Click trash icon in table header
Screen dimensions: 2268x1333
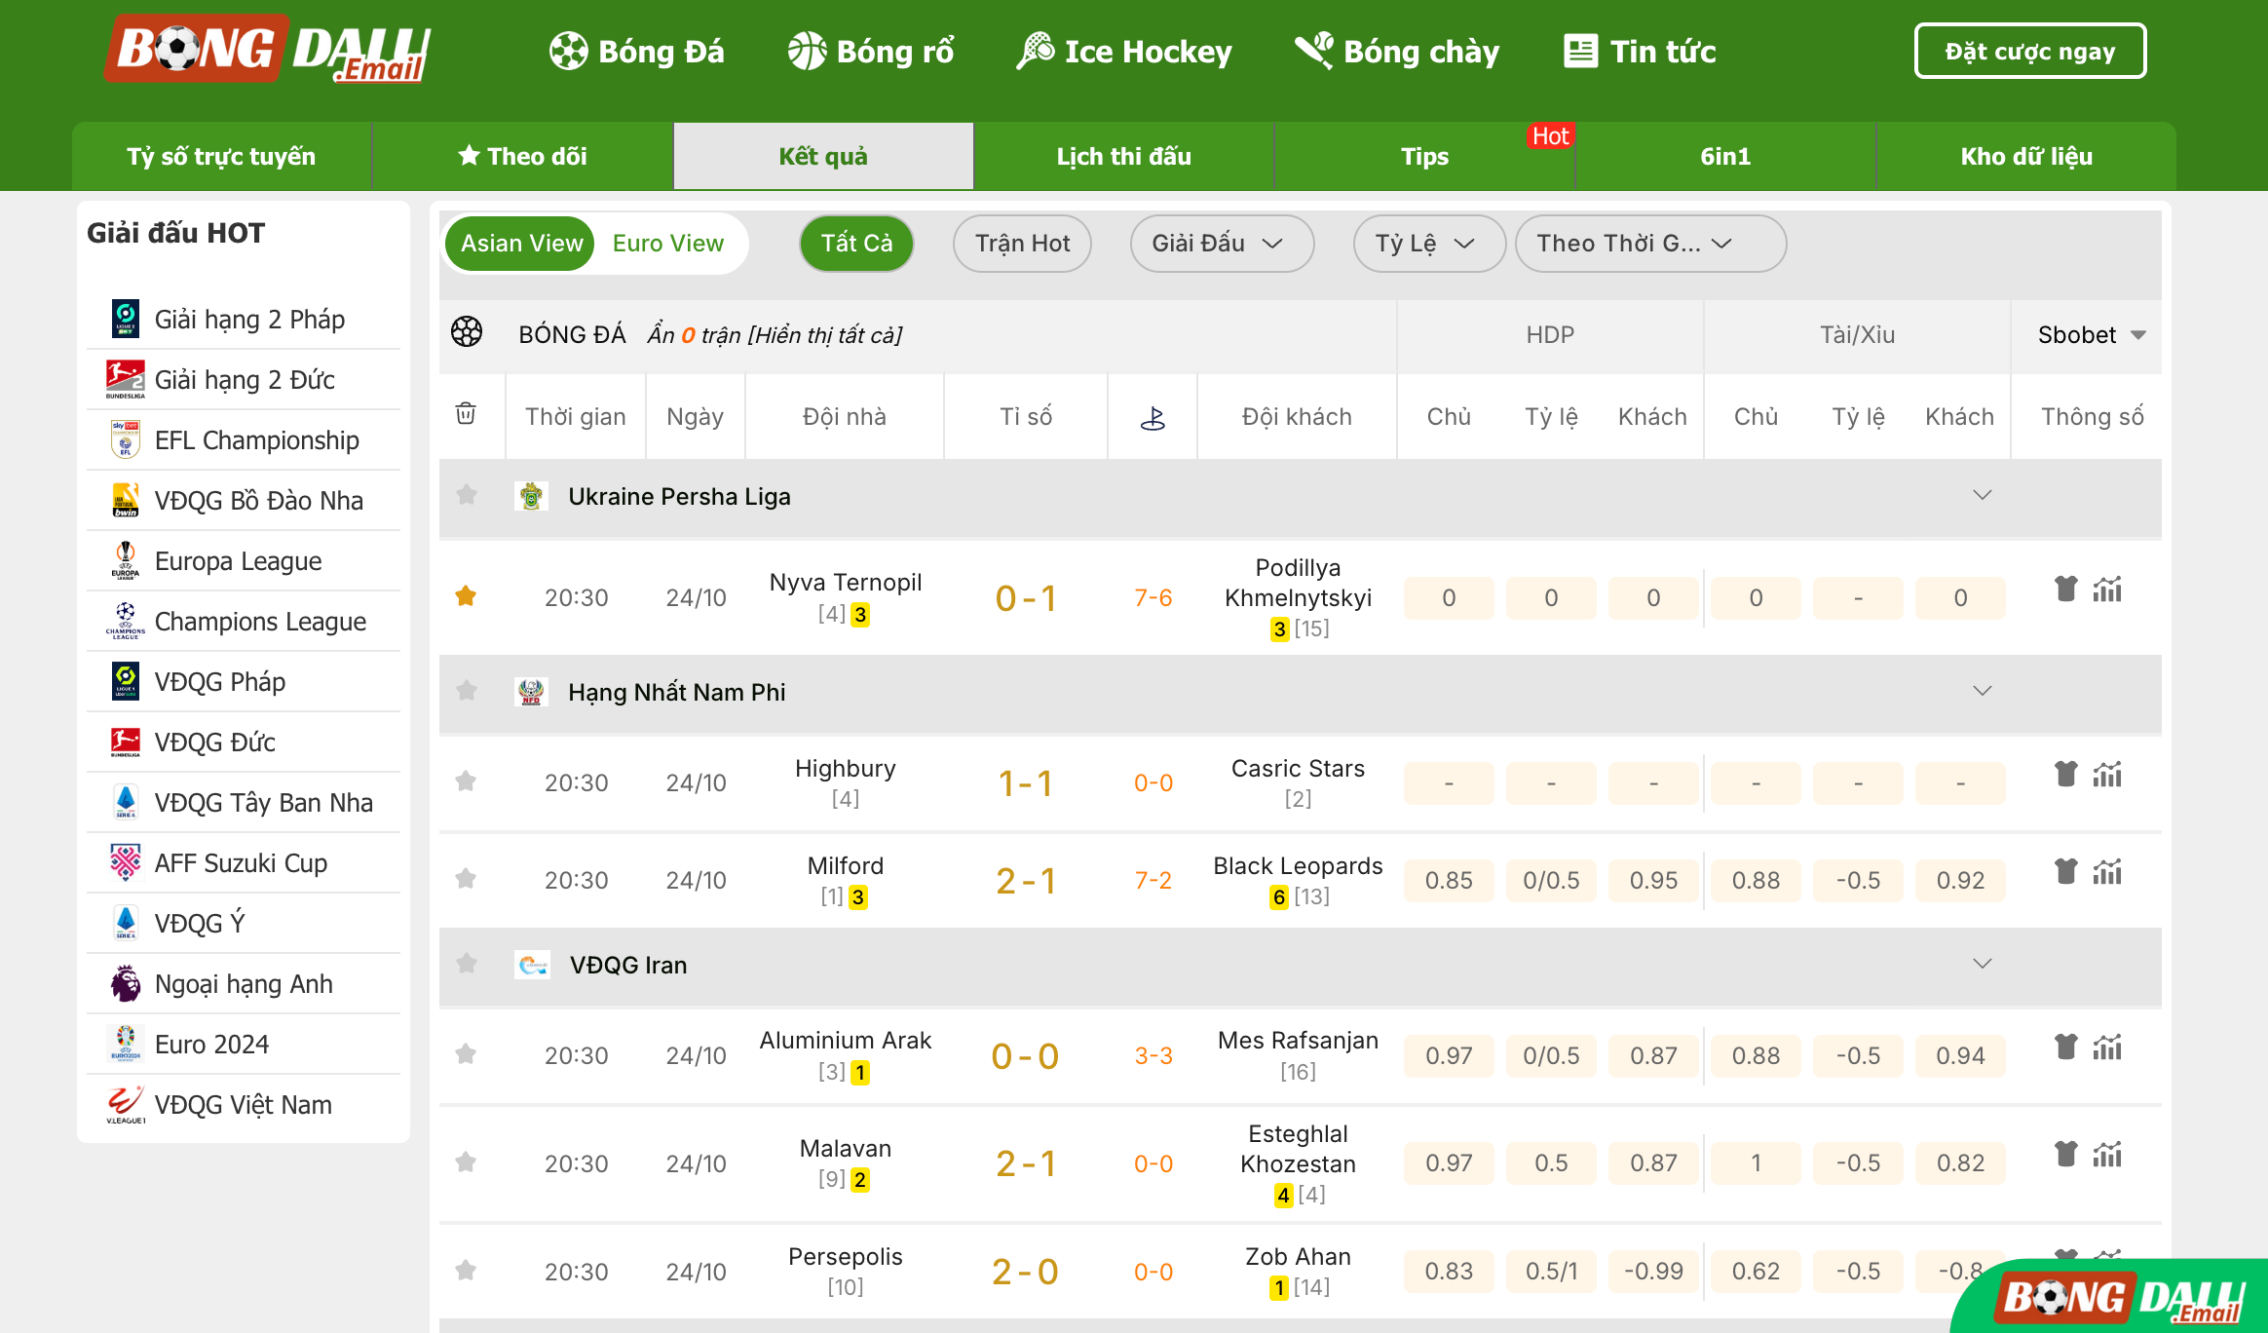pyautogui.click(x=466, y=414)
